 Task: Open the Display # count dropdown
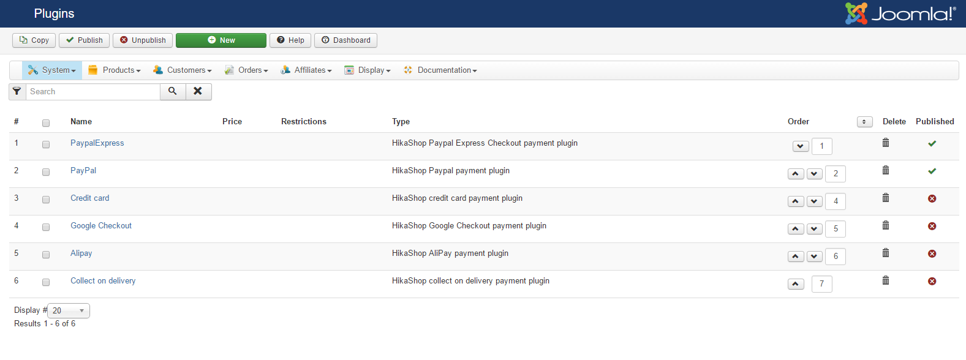69,310
